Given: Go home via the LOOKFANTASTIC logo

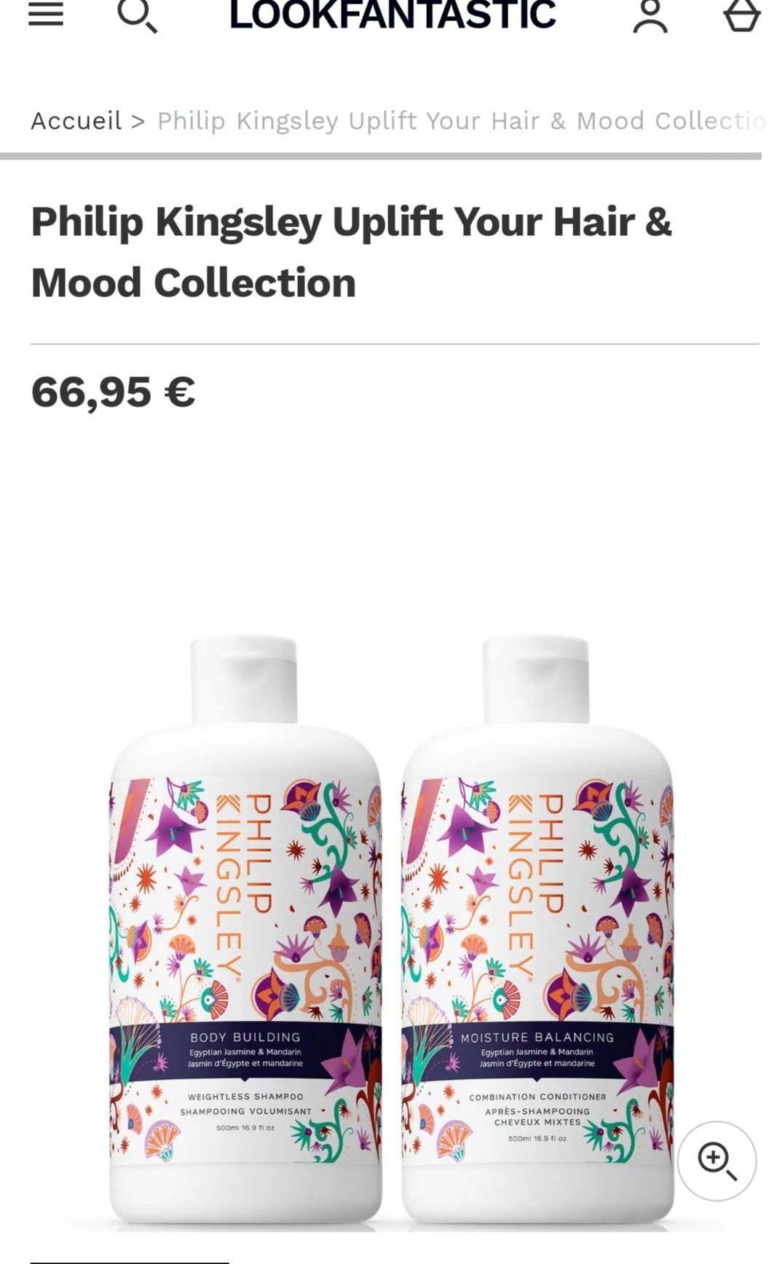Looking at the screenshot, I should [393, 15].
